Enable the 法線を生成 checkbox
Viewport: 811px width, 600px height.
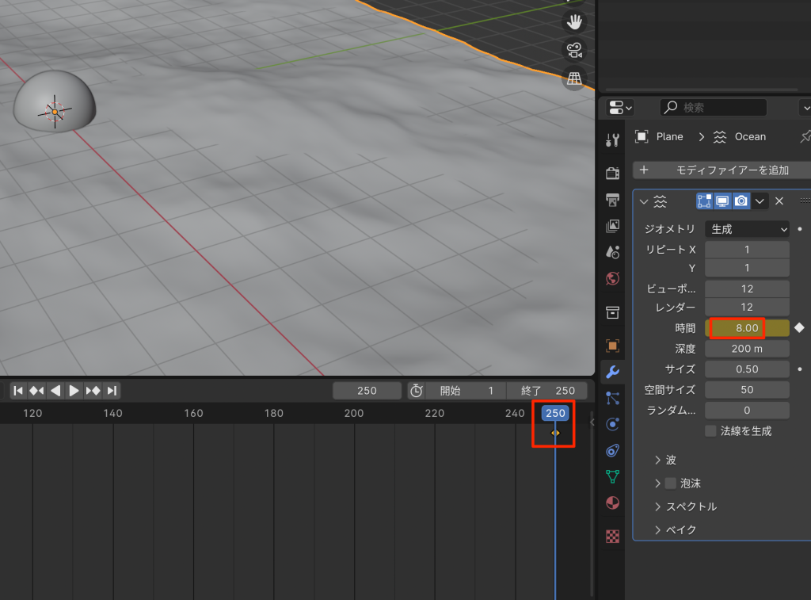710,431
